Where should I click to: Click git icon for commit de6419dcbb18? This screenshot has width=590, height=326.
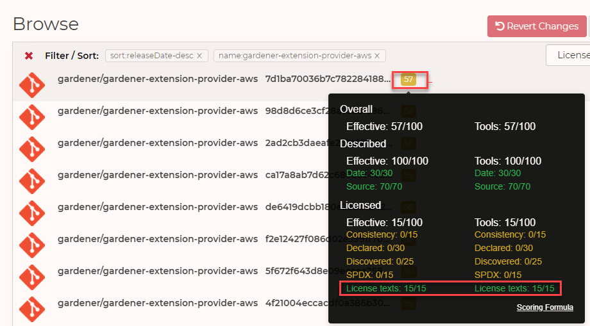point(32,213)
